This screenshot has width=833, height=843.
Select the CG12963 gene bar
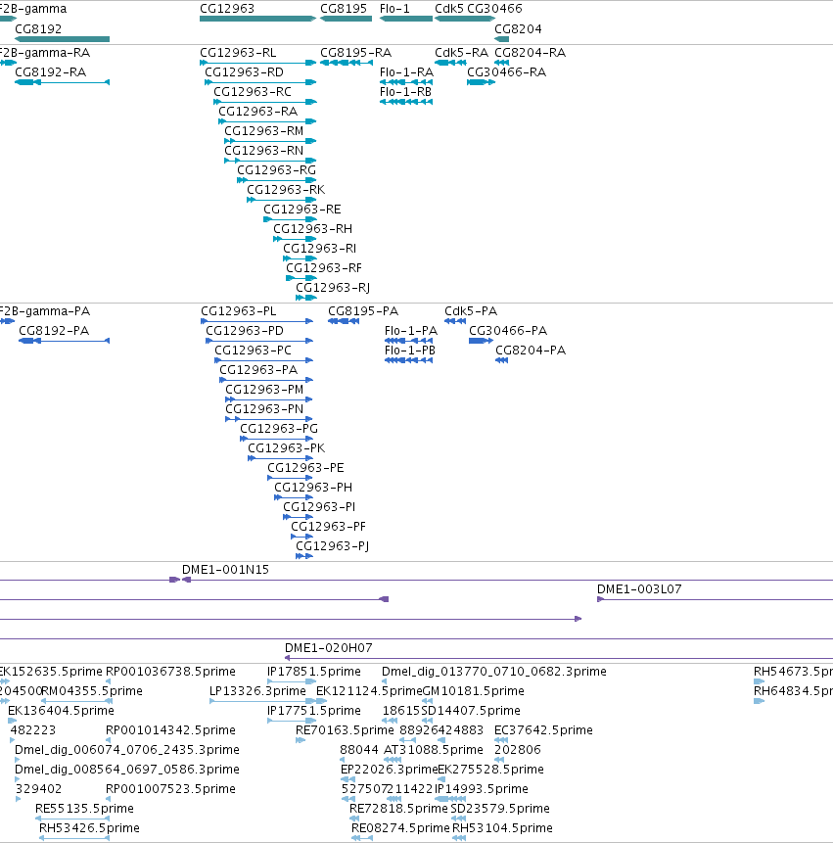(x=258, y=19)
